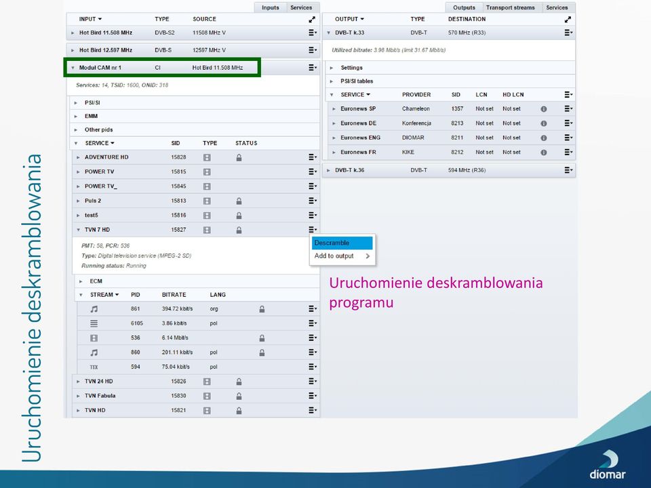The width and height of the screenshot is (651, 488).
Task: Expand Hot Bird 11.508 MHz input row
Action: pyautogui.click(x=73, y=33)
